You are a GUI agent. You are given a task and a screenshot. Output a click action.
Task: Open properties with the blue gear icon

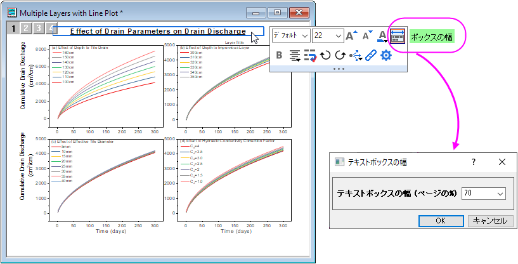point(386,55)
